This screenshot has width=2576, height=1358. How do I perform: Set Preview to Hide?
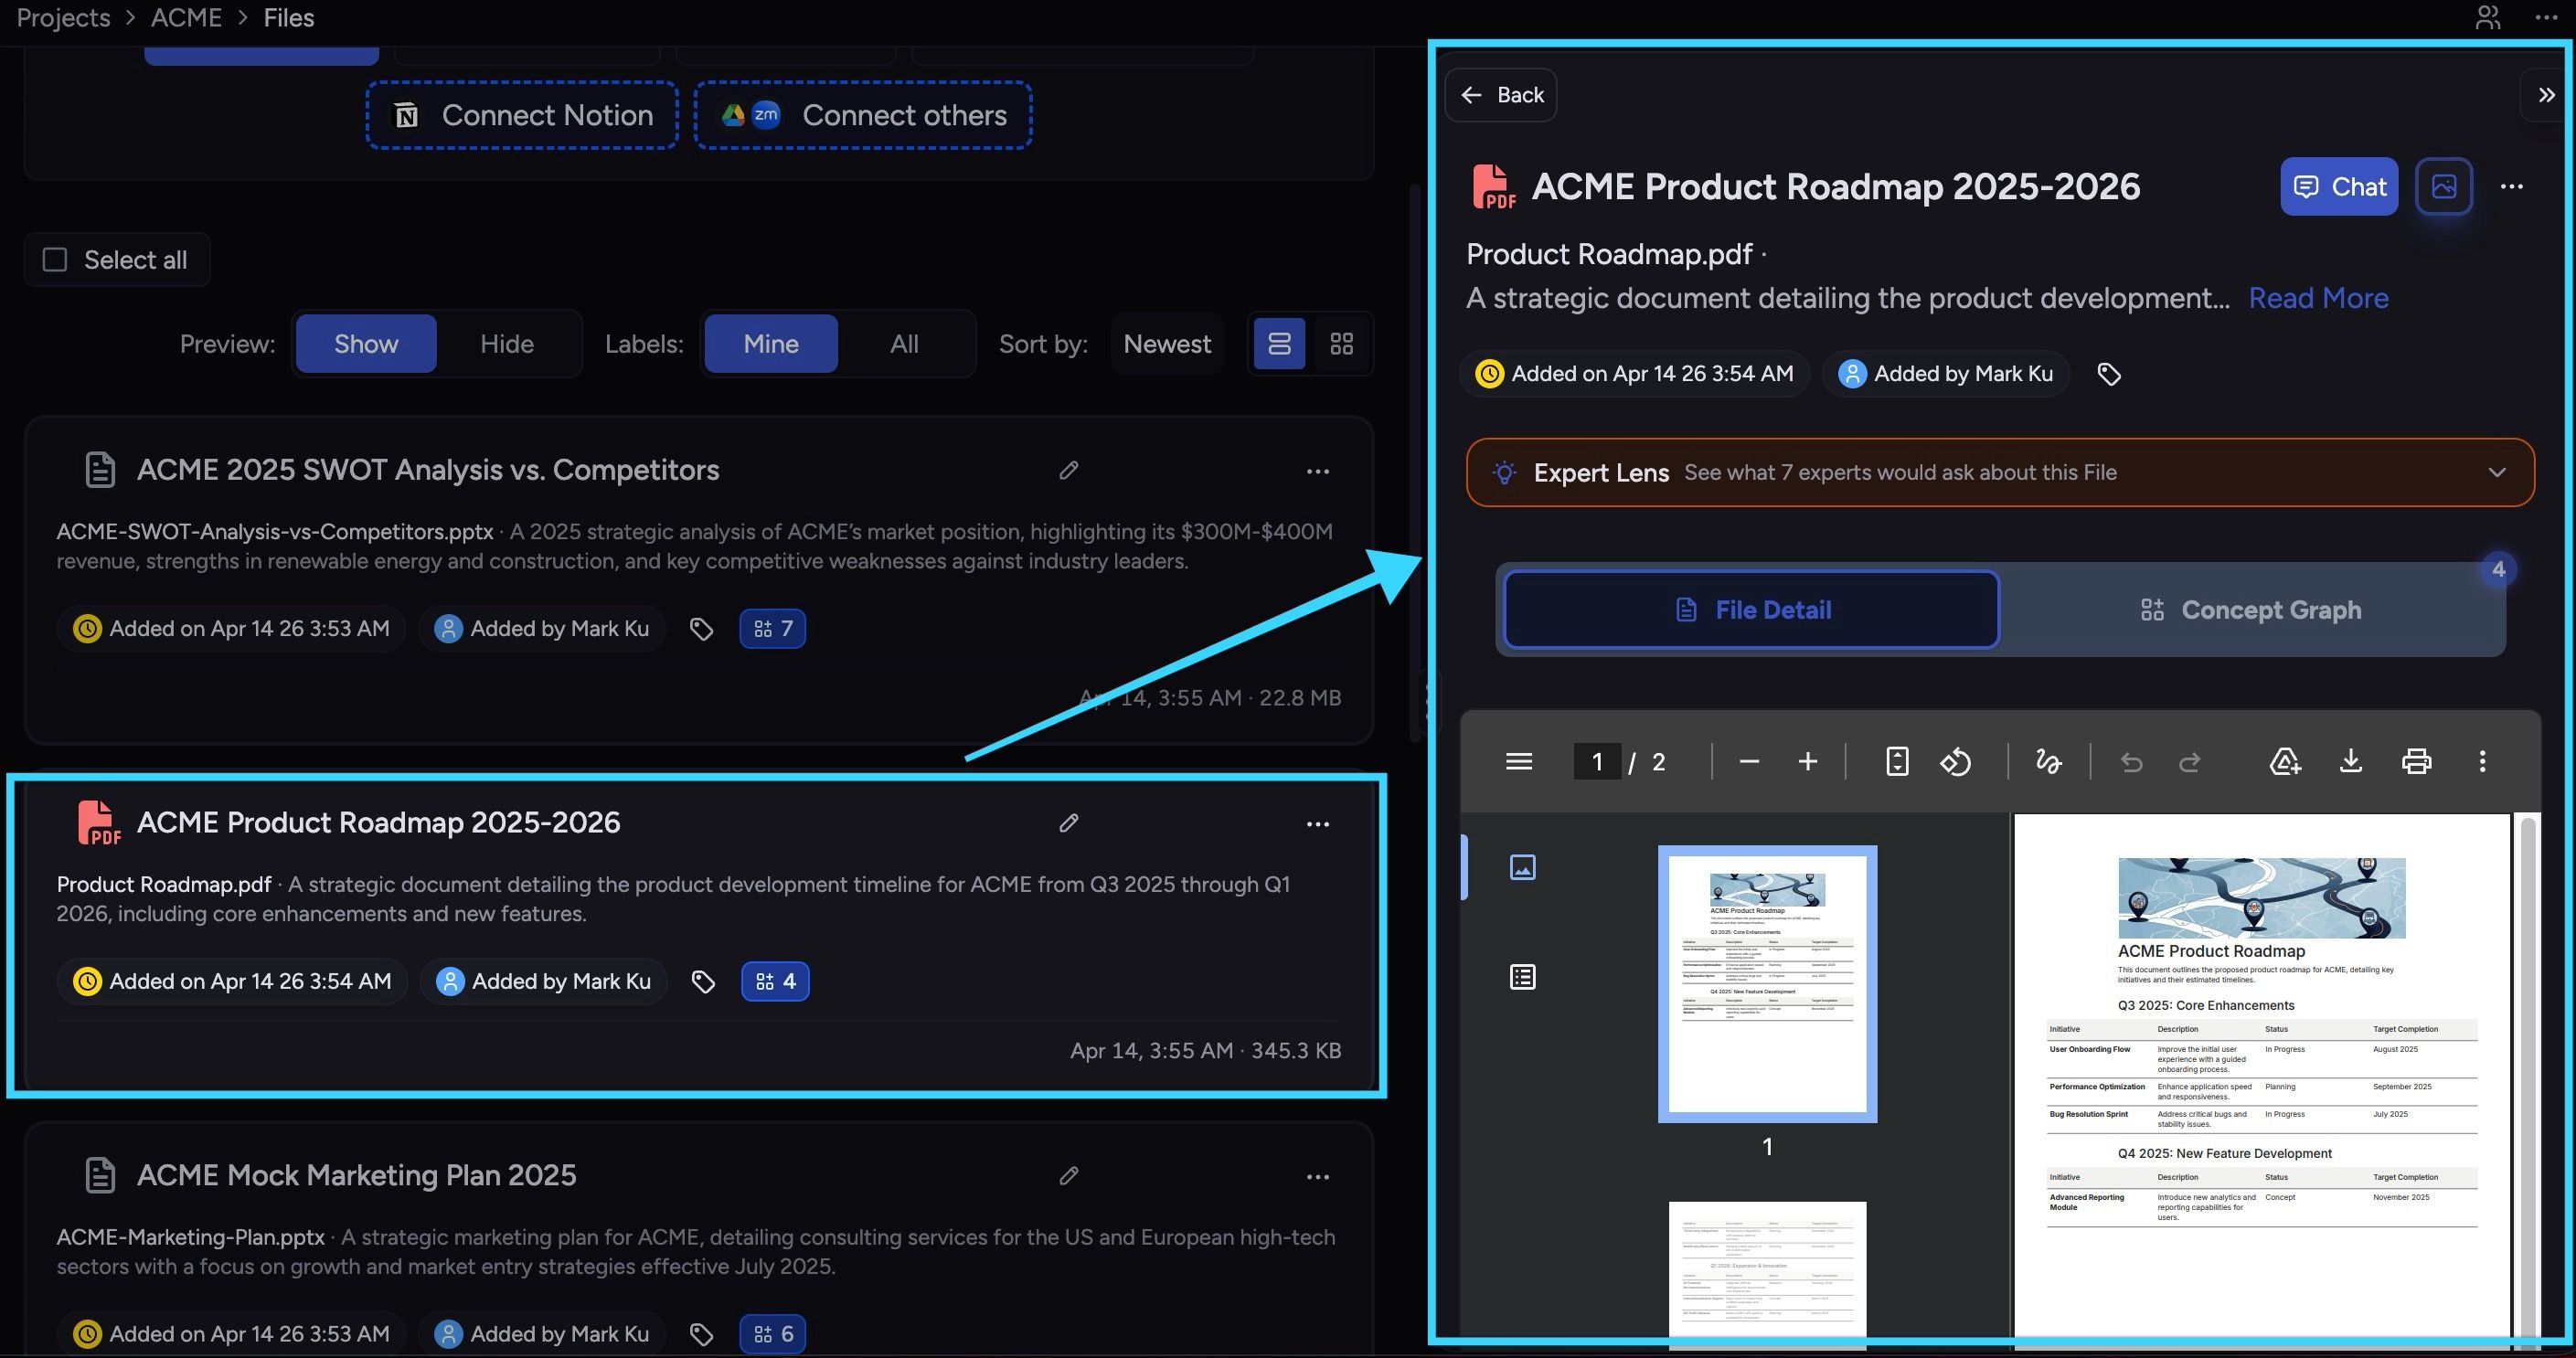point(507,344)
